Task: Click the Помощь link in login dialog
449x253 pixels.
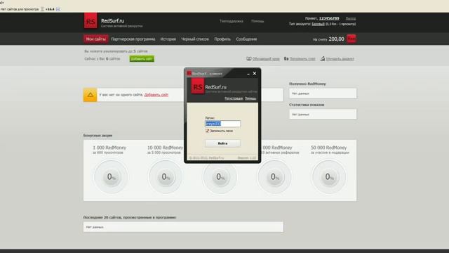Action: [250, 98]
